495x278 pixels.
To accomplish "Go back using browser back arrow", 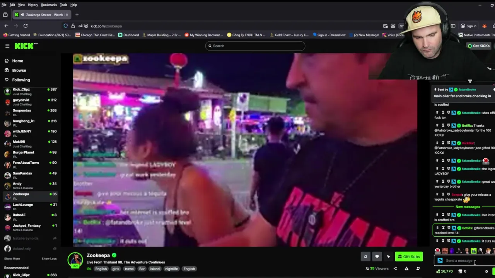I will [6, 26].
